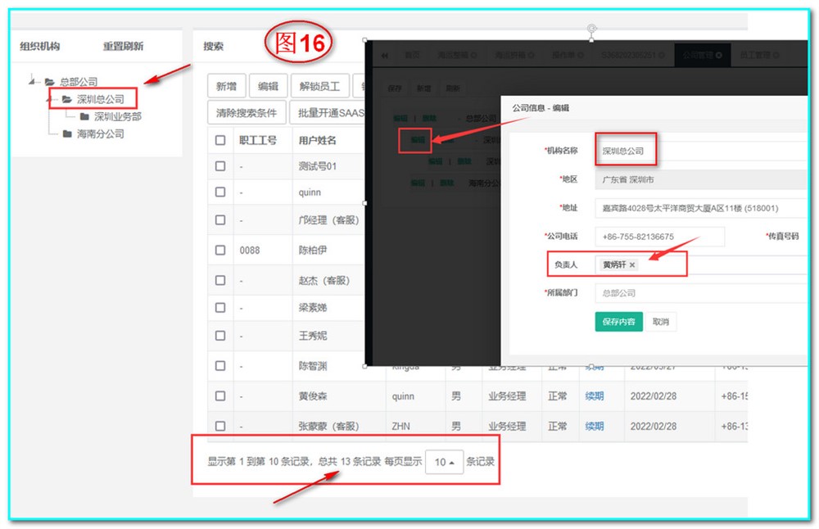Click the 新增 button above the table

227,86
